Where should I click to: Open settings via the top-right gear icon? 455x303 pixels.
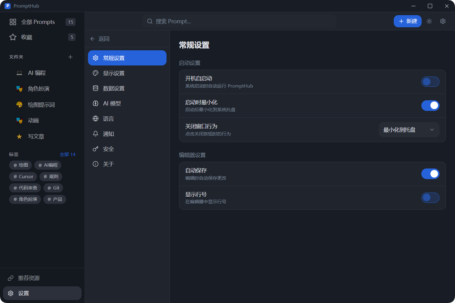pyautogui.click(x=443, y=21)
